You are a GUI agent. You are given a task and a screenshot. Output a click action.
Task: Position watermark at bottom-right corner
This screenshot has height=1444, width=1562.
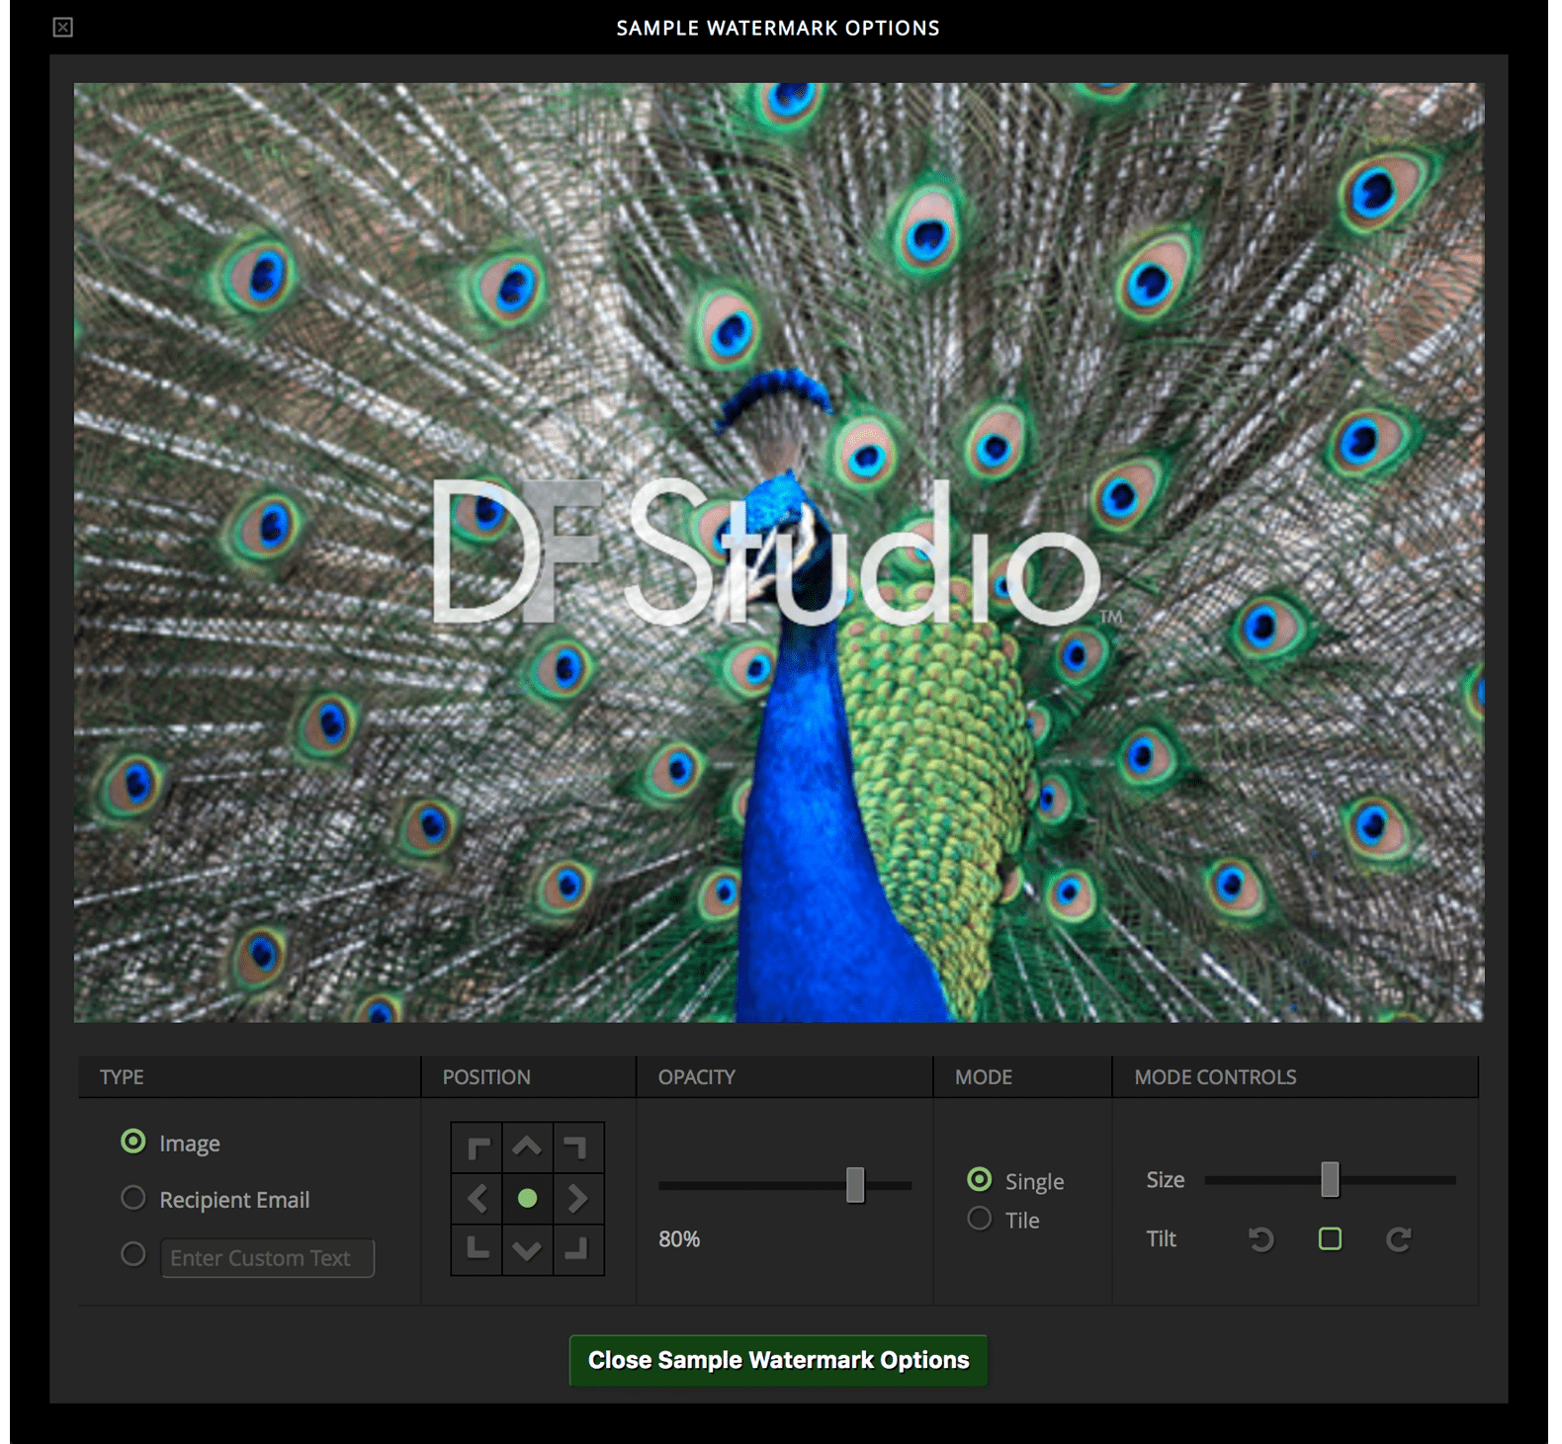coord(577,1249)
